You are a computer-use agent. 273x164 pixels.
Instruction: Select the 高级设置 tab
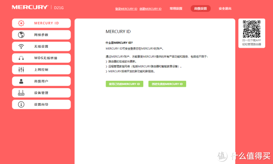201,9
